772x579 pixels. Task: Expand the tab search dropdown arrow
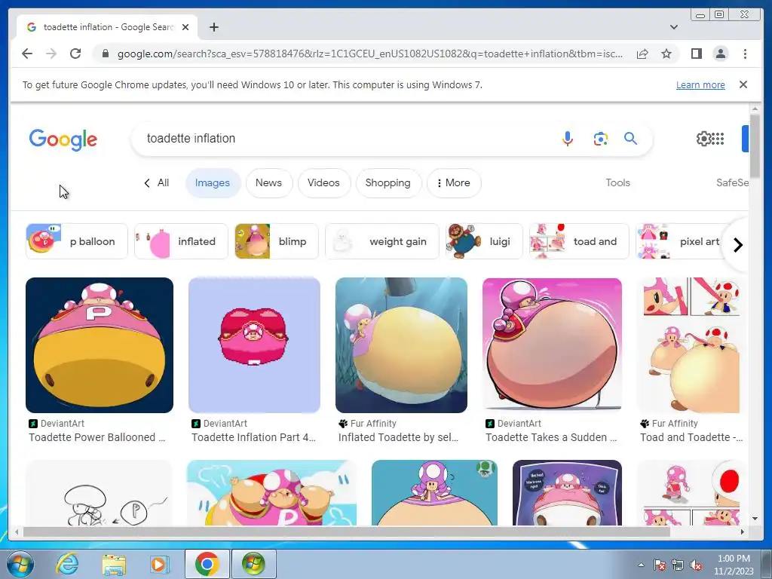[673, 27]
